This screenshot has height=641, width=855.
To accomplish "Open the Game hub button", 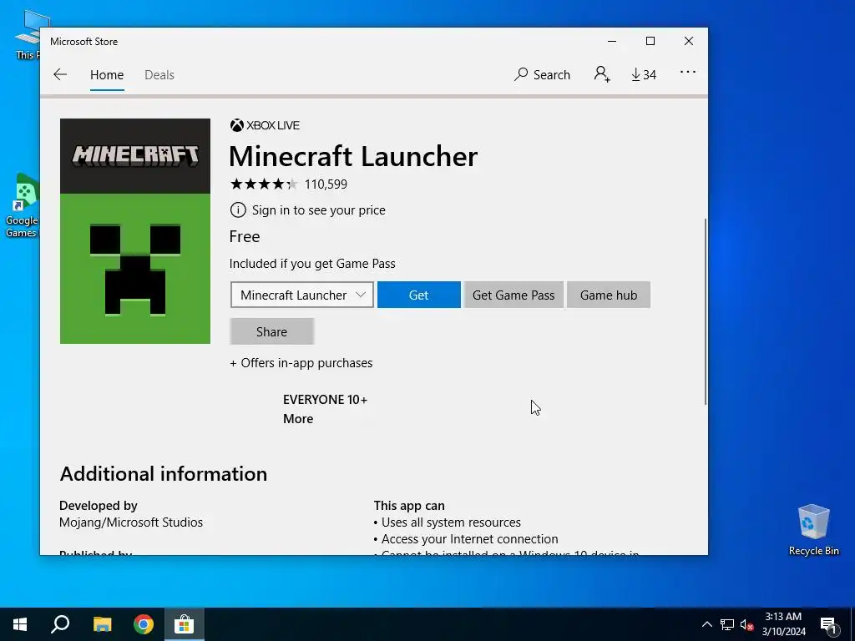I will 609,295.
